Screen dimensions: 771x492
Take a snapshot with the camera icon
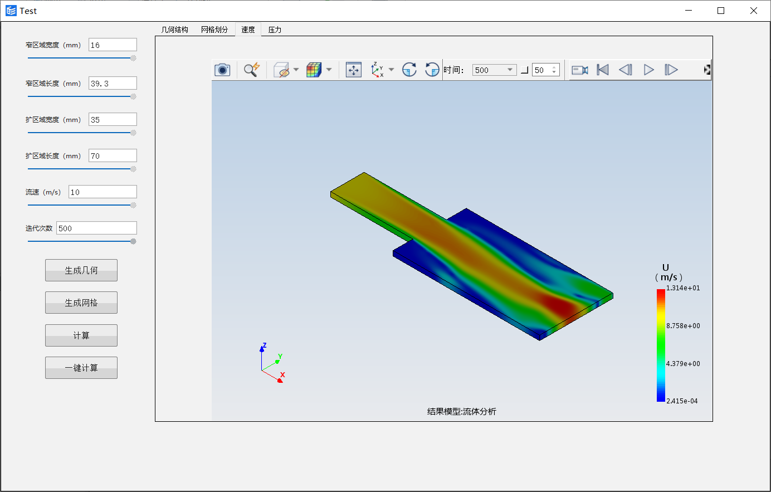[222, 70]
